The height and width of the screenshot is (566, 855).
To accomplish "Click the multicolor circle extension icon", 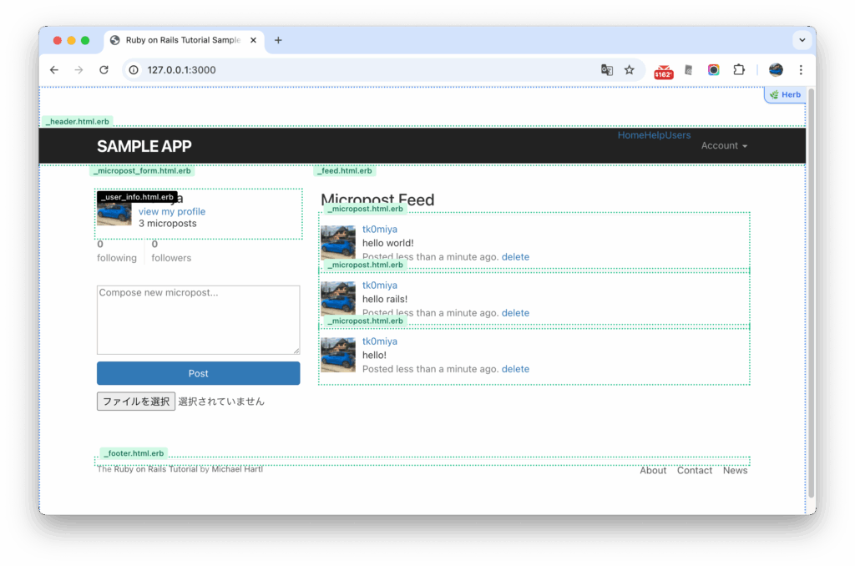I will click(x=714, y=70).
